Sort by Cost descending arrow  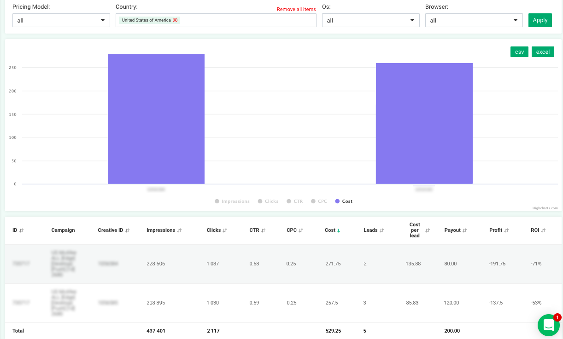click(339, 230)
